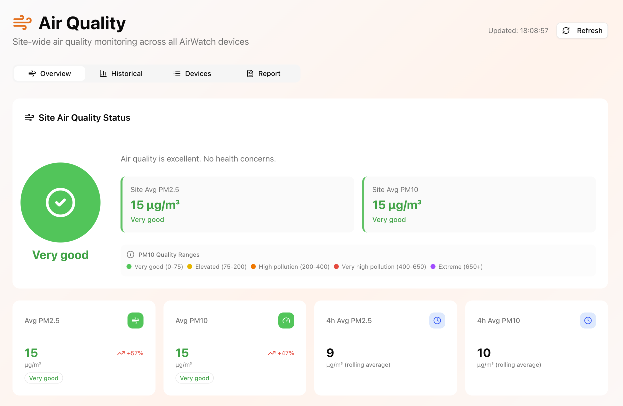Click the green gauge icon on Avg PM10 card
Viewport: 623px width, 406px height.
(286, 320)
